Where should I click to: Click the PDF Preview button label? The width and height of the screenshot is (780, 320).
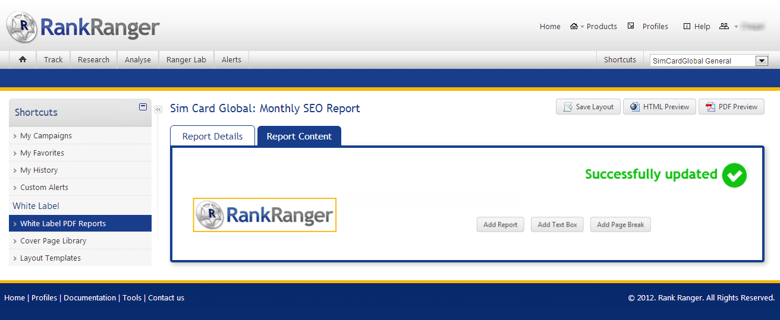point(738,107)
